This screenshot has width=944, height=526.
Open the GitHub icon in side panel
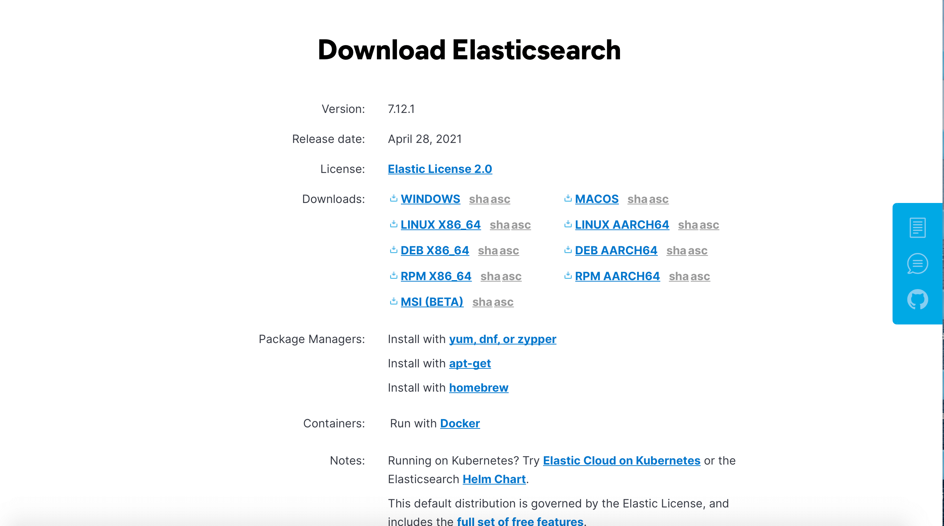917,299
